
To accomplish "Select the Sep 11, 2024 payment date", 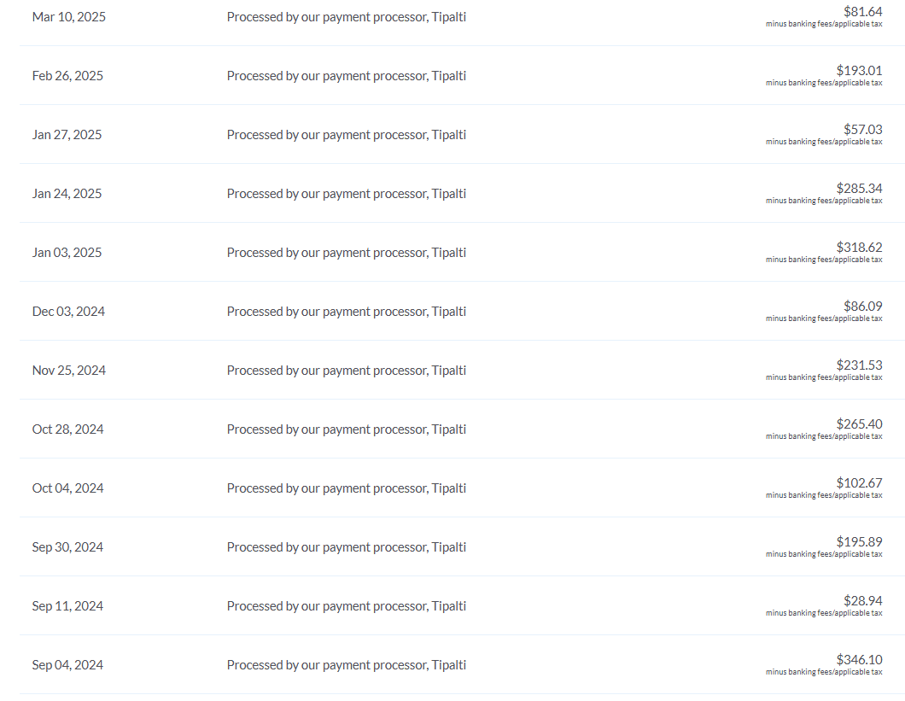I will click(x=67, y=605).
